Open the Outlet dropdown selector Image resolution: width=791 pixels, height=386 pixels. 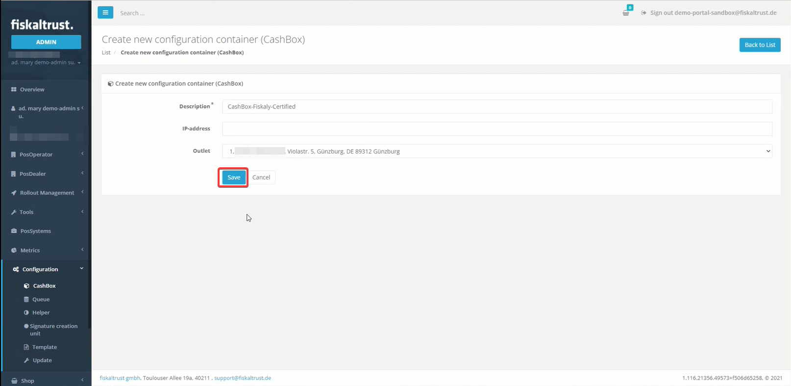coord(497,151)
